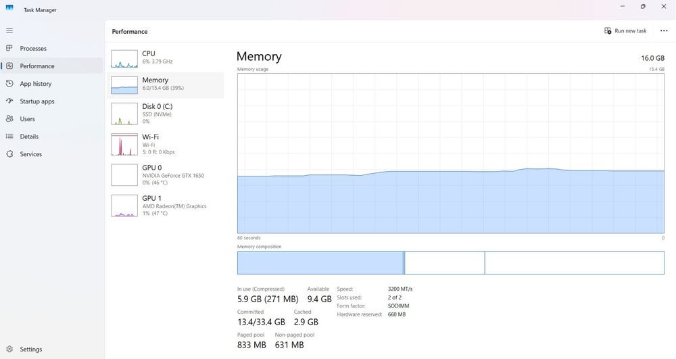Screen dimensions: 676x359
Task: Toggle the hamburger navigation menu
Action: (x=9, y=30)
